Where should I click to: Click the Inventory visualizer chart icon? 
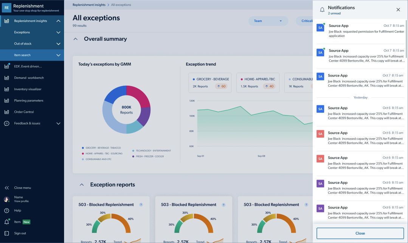[7, 89]
